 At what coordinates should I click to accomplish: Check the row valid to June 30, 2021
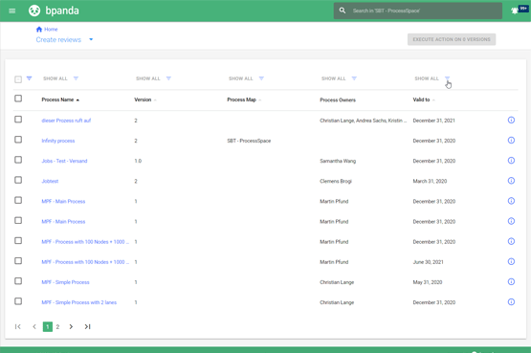pos(18,261)
